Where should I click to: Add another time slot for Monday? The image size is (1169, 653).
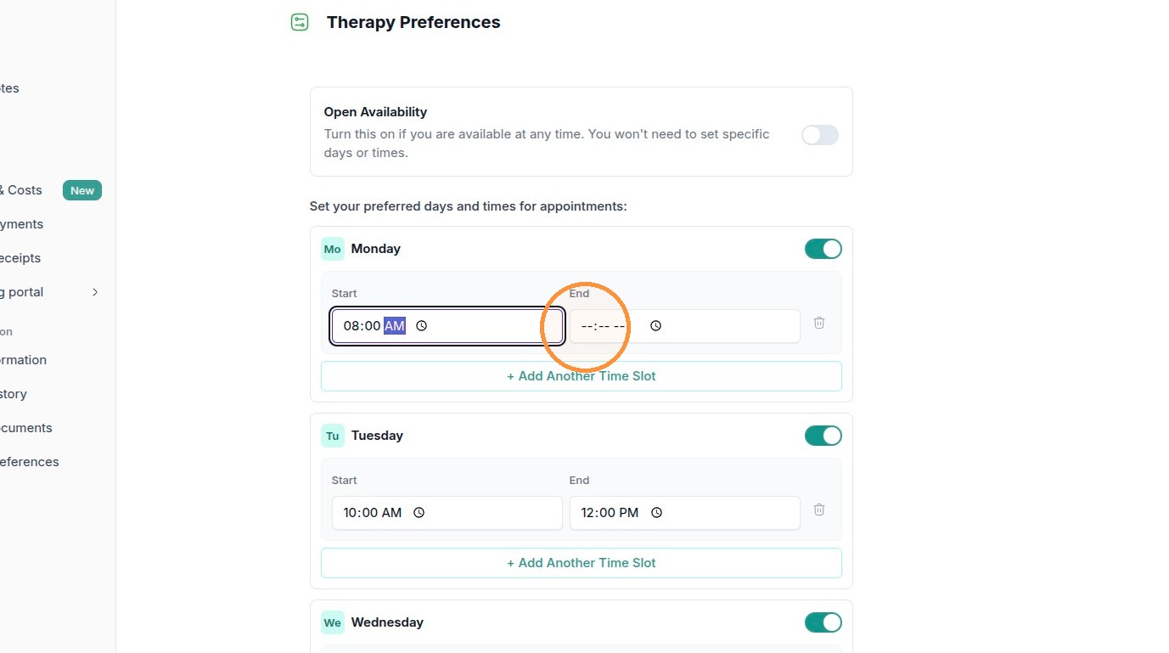(582, 376)
